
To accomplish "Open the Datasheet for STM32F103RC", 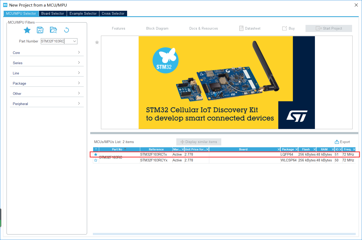I will tap(249, 28).
